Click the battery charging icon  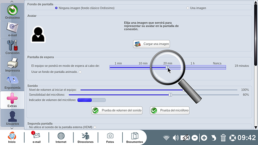click(x=185, y=138)
